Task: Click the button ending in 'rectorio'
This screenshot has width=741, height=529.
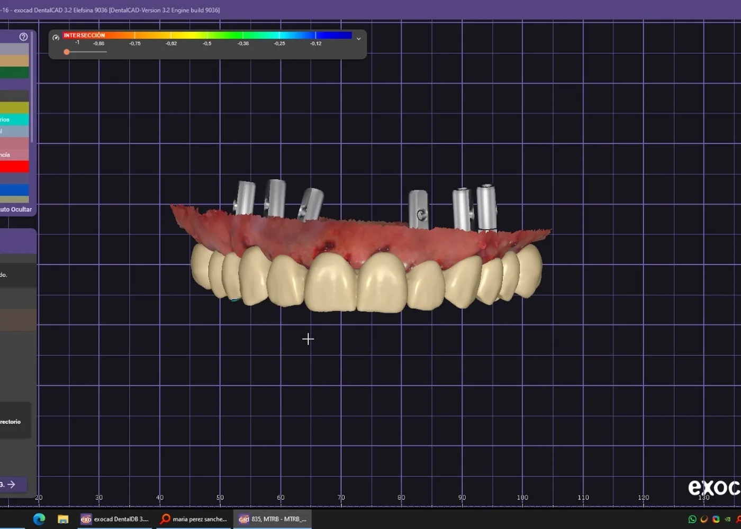Action: coord(15,422)
